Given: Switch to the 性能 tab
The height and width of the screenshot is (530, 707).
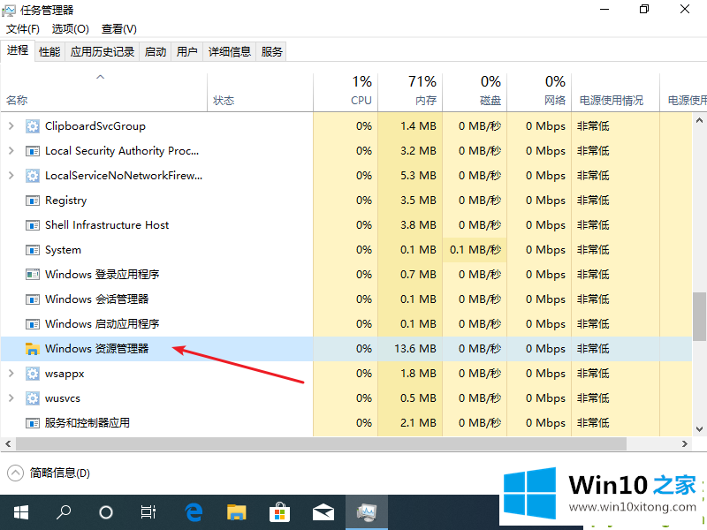Looking at the screenshot, I should click(x=49, y=52).
